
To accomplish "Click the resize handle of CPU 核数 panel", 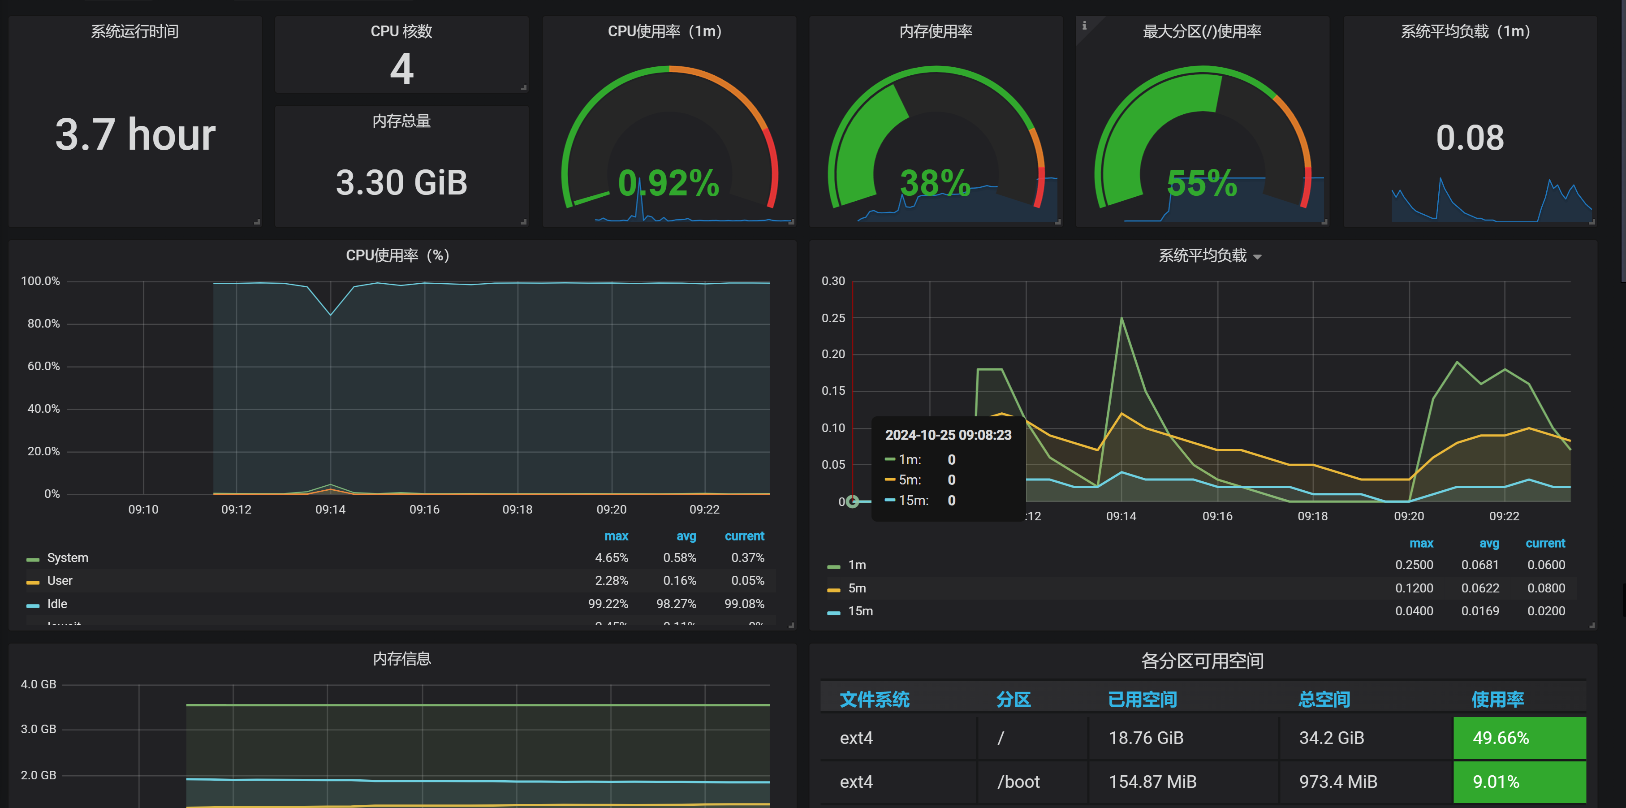I will (x=524, y=88).
